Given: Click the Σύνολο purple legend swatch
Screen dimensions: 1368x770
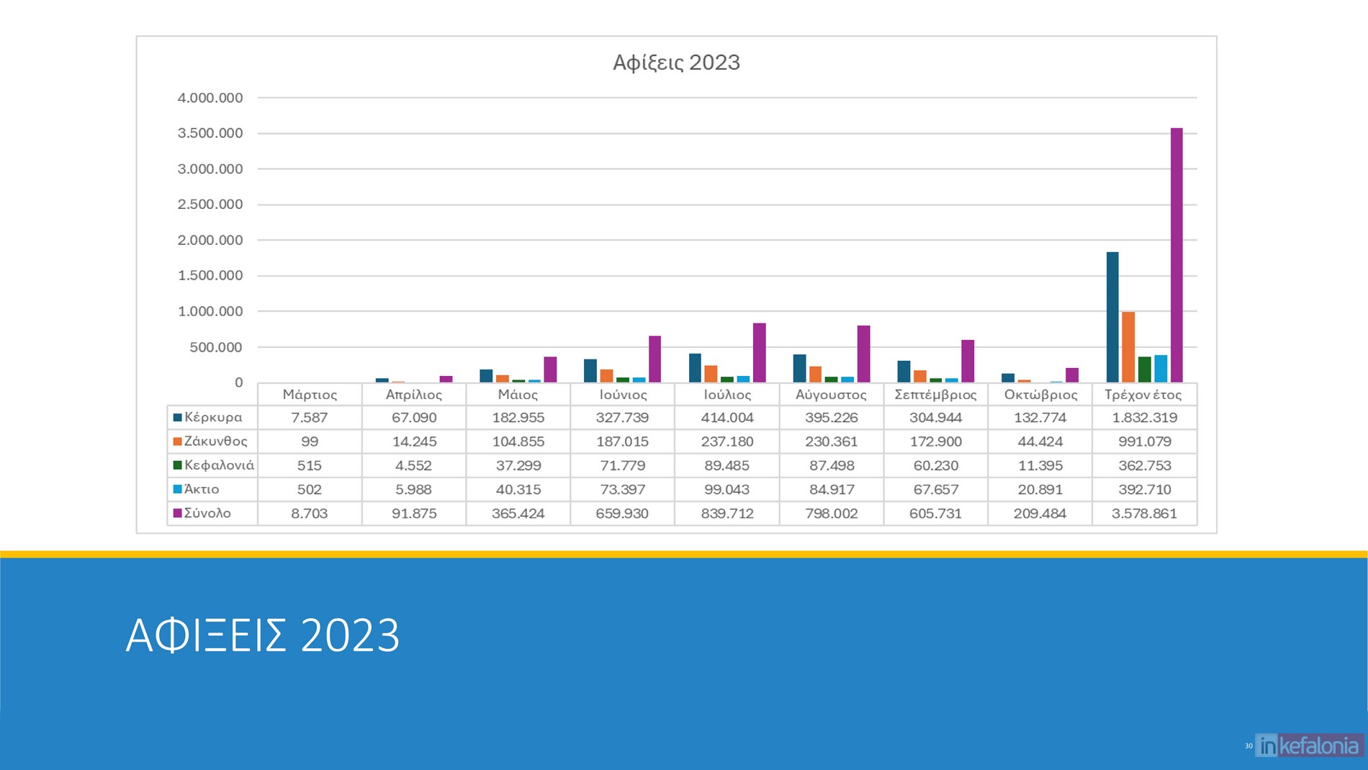Looking at the screenshot, I should tap(177, 513).
